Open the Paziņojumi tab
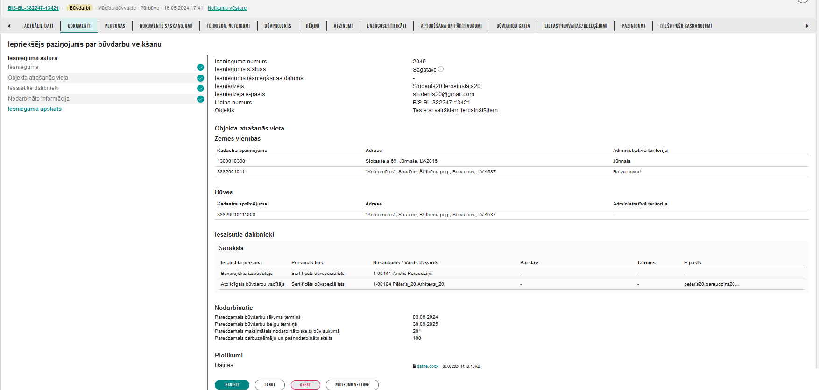 (633, 26)
